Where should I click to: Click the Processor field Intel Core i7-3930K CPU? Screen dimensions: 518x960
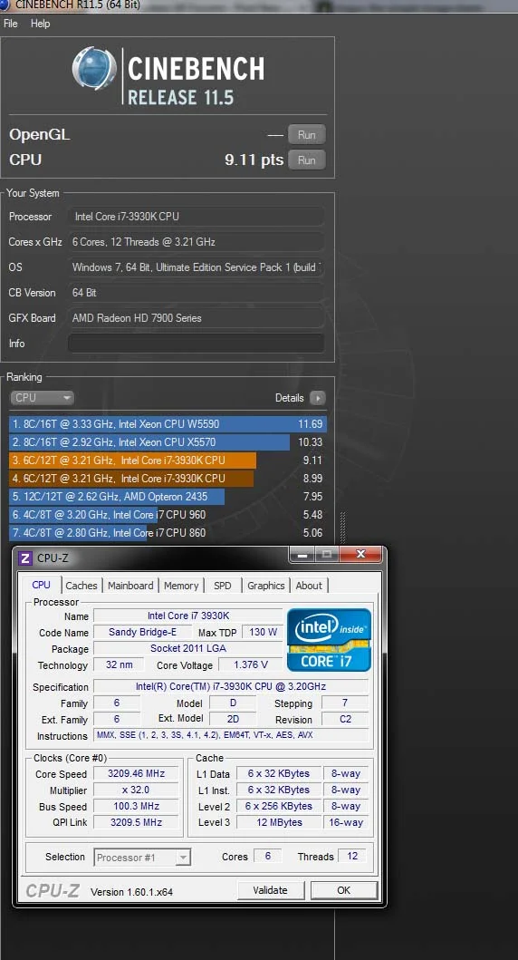[197, 216]
